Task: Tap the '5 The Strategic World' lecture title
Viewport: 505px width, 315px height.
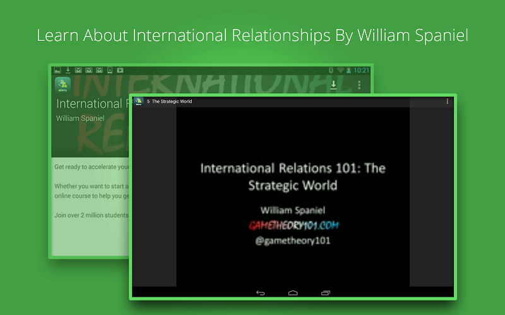Action: 169,101
